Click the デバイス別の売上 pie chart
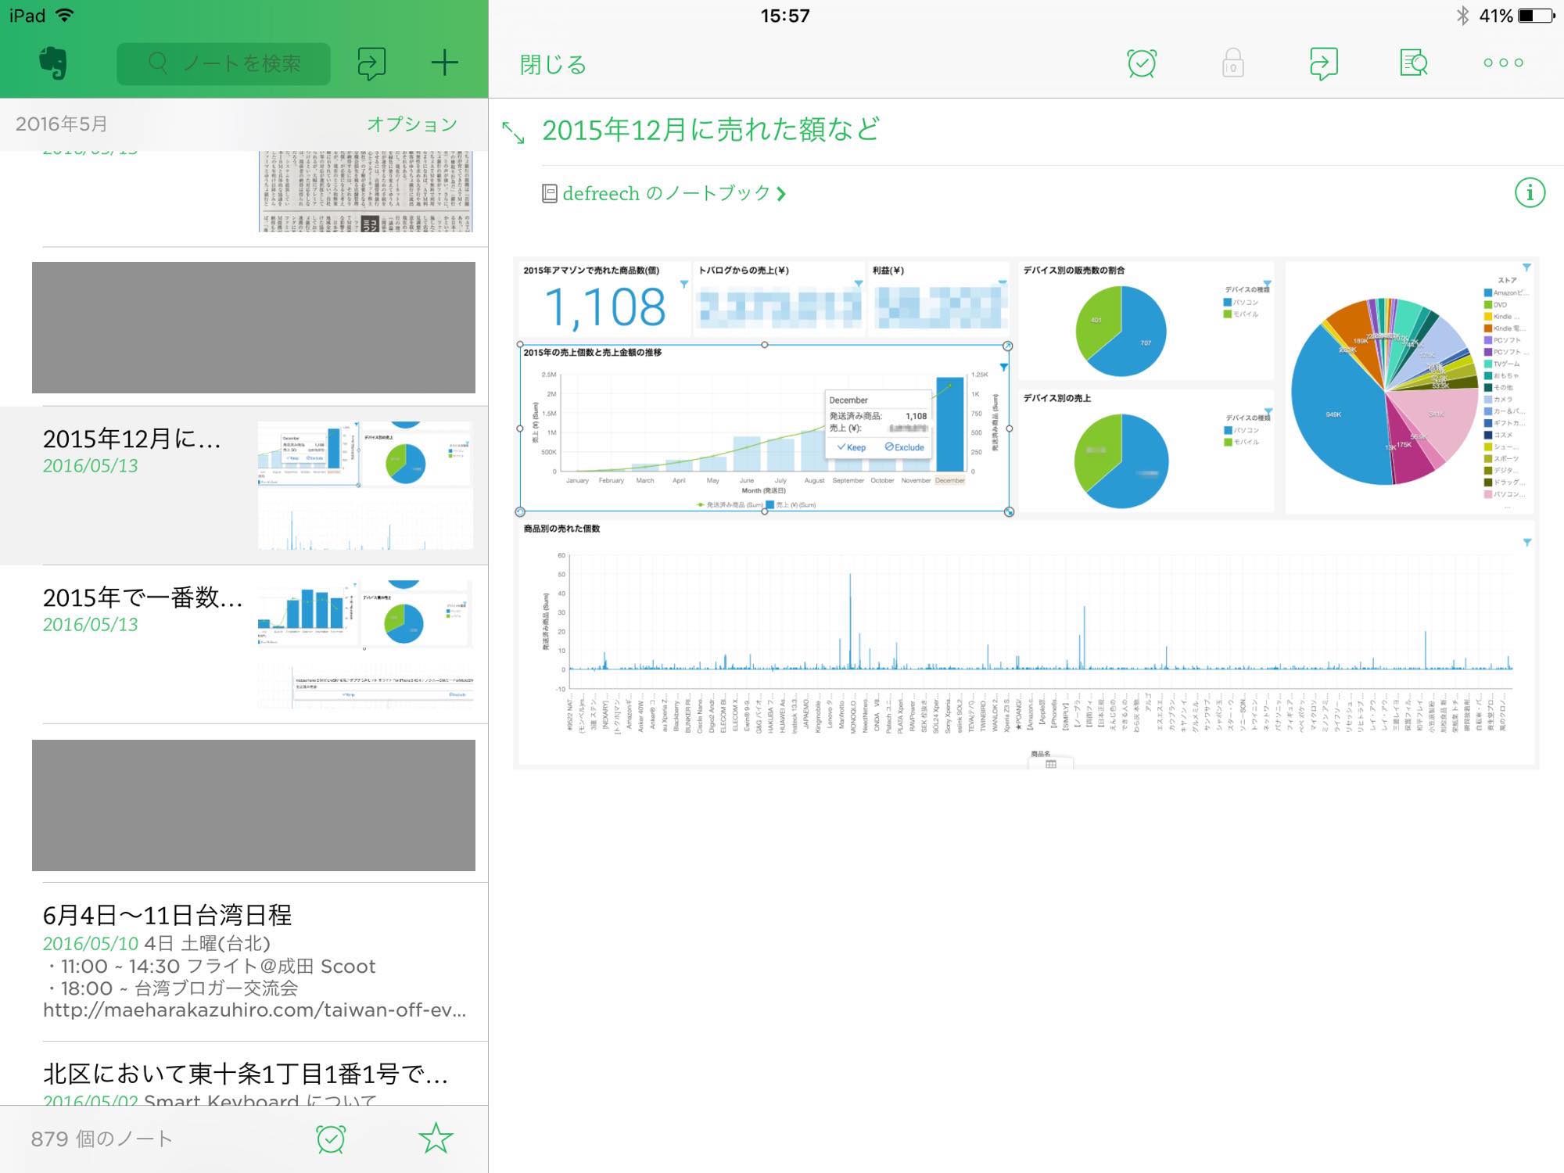Image resolution: width=1564 pixels, height=1173 pixels. coord(1121,461)
